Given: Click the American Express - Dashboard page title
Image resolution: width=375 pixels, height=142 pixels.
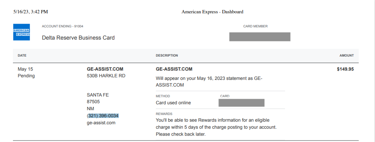Looking at the screenshot, I should [212, 12].
